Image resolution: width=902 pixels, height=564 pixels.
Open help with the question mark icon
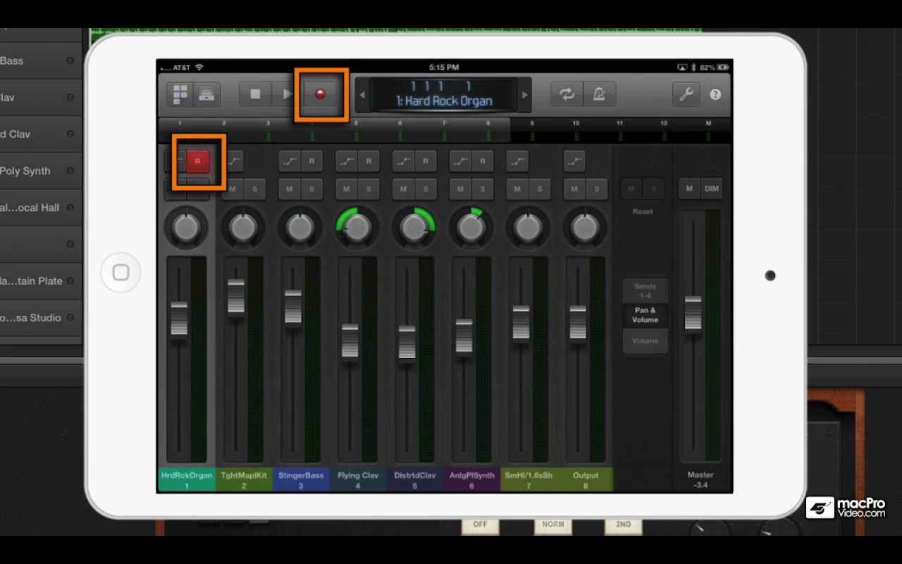click(715, 94)
